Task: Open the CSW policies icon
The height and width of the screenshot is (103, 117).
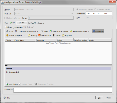Action: click(x=7, y=31)
